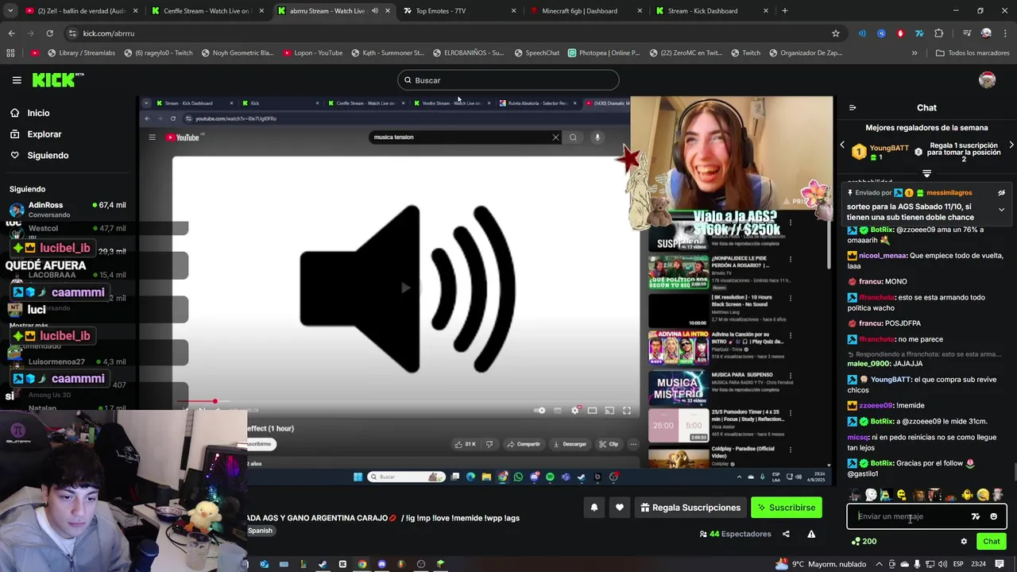
Task: Click Regala Suscripciones button
Action: tap(690, 508)
